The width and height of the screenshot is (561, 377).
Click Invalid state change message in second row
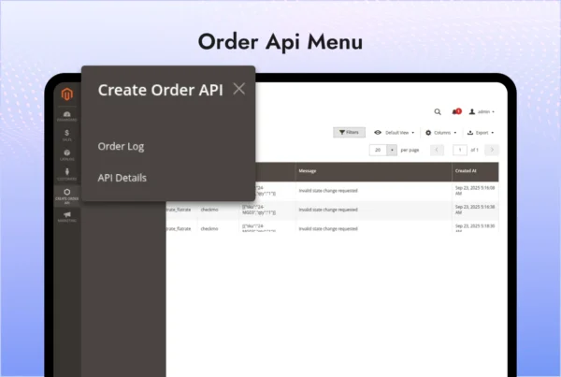328,210
